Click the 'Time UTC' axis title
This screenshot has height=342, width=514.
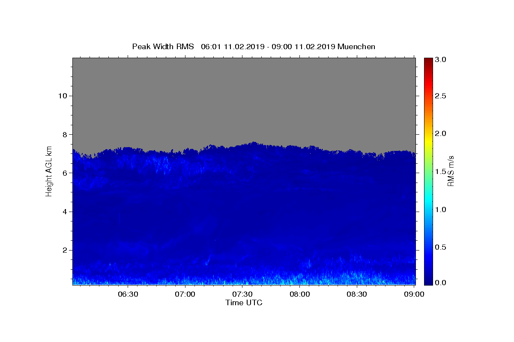[244, 303]
